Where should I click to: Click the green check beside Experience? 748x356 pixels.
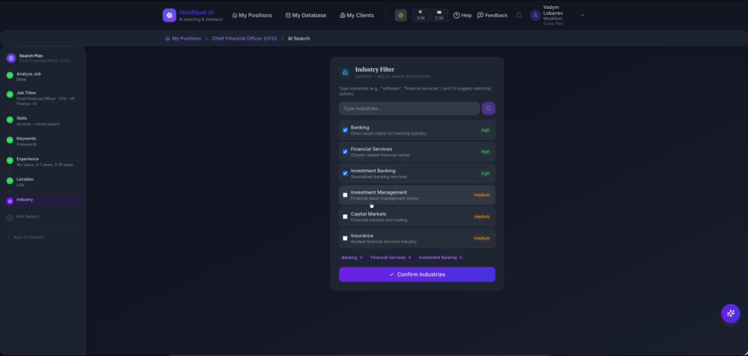[10, 161]
